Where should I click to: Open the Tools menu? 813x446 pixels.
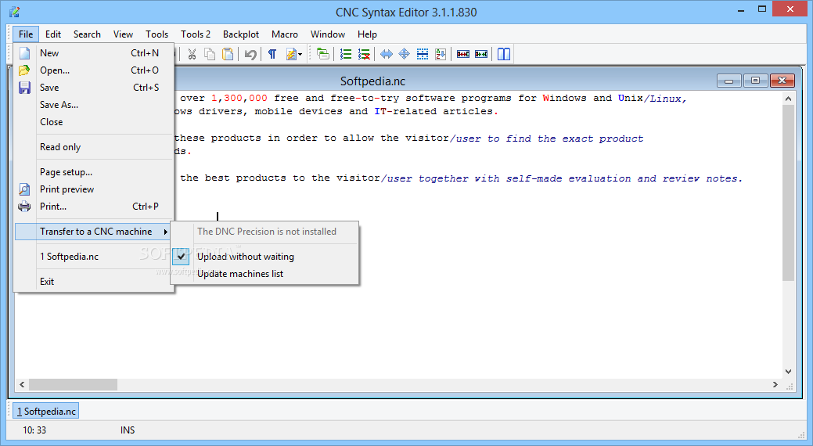pyautogui.click(x=156, y=34)
